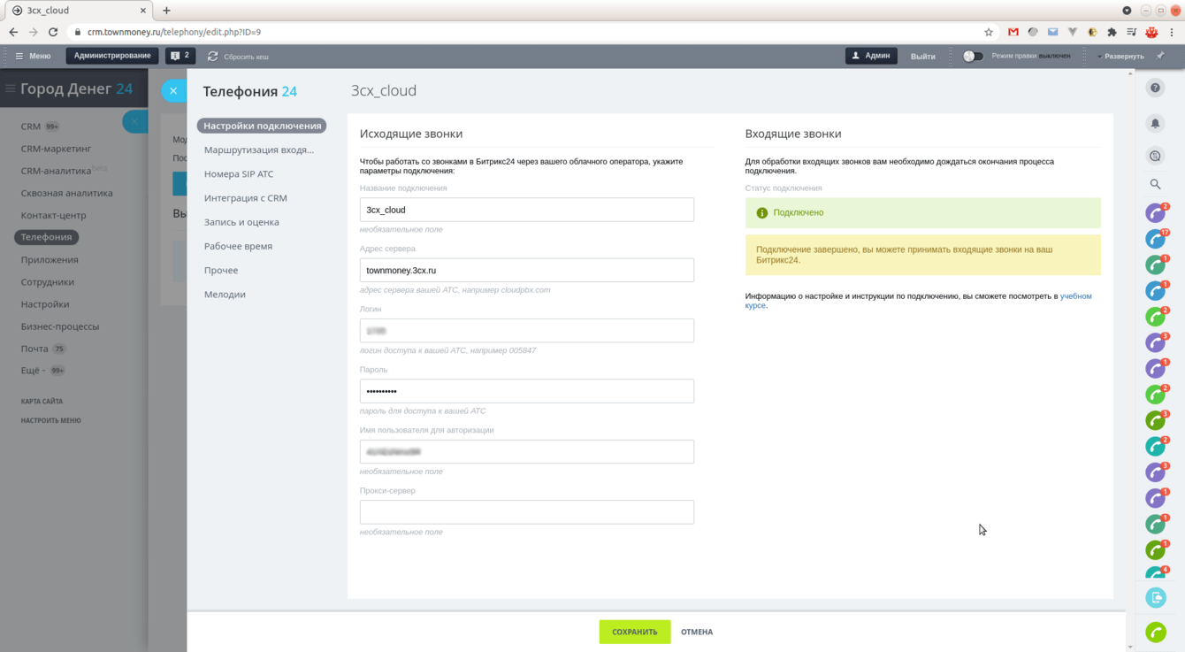The width and height of the screenshot is (1185, 652).
Task: Open the Карта сайта link
Action: click(42, 401)
